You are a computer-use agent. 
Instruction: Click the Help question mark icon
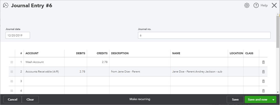point(256,6)
